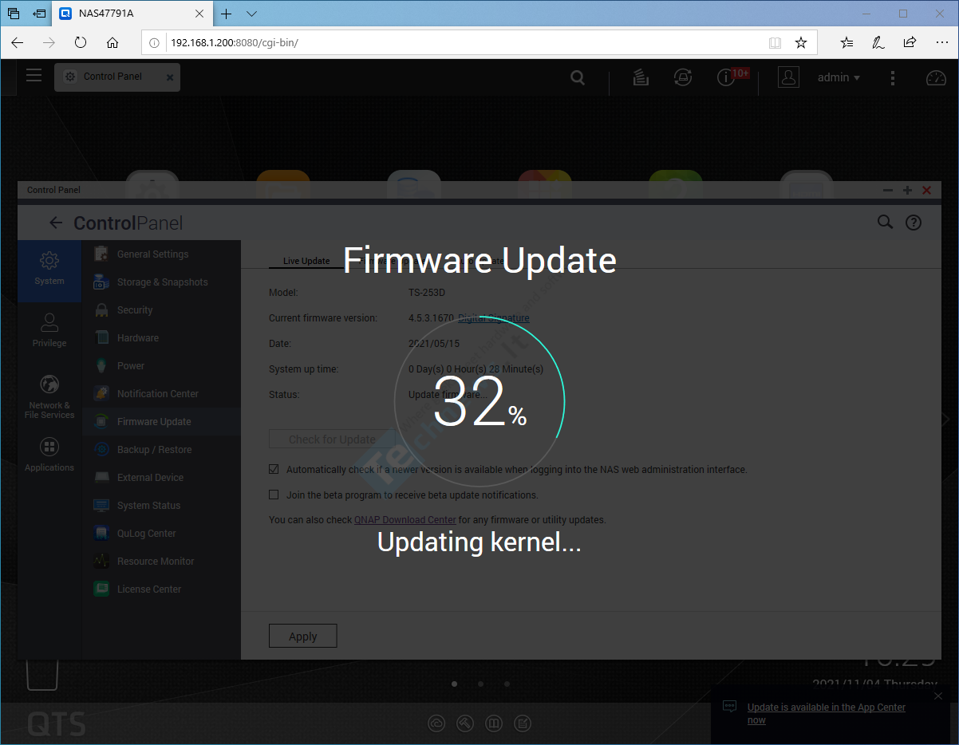Screen dimensions: 959x745
Task: Open new browser tab
Action: pos(227,14)
